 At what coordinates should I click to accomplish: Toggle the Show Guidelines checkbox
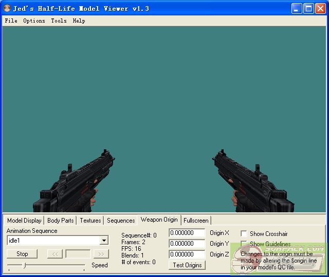[x=244, y=244]
